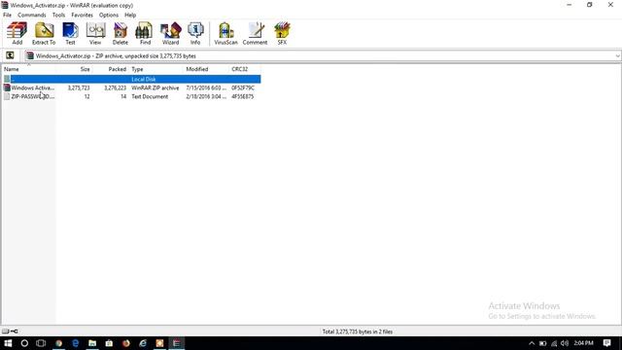Open the Options menu

pyautogui.click(x=109, y=16)
